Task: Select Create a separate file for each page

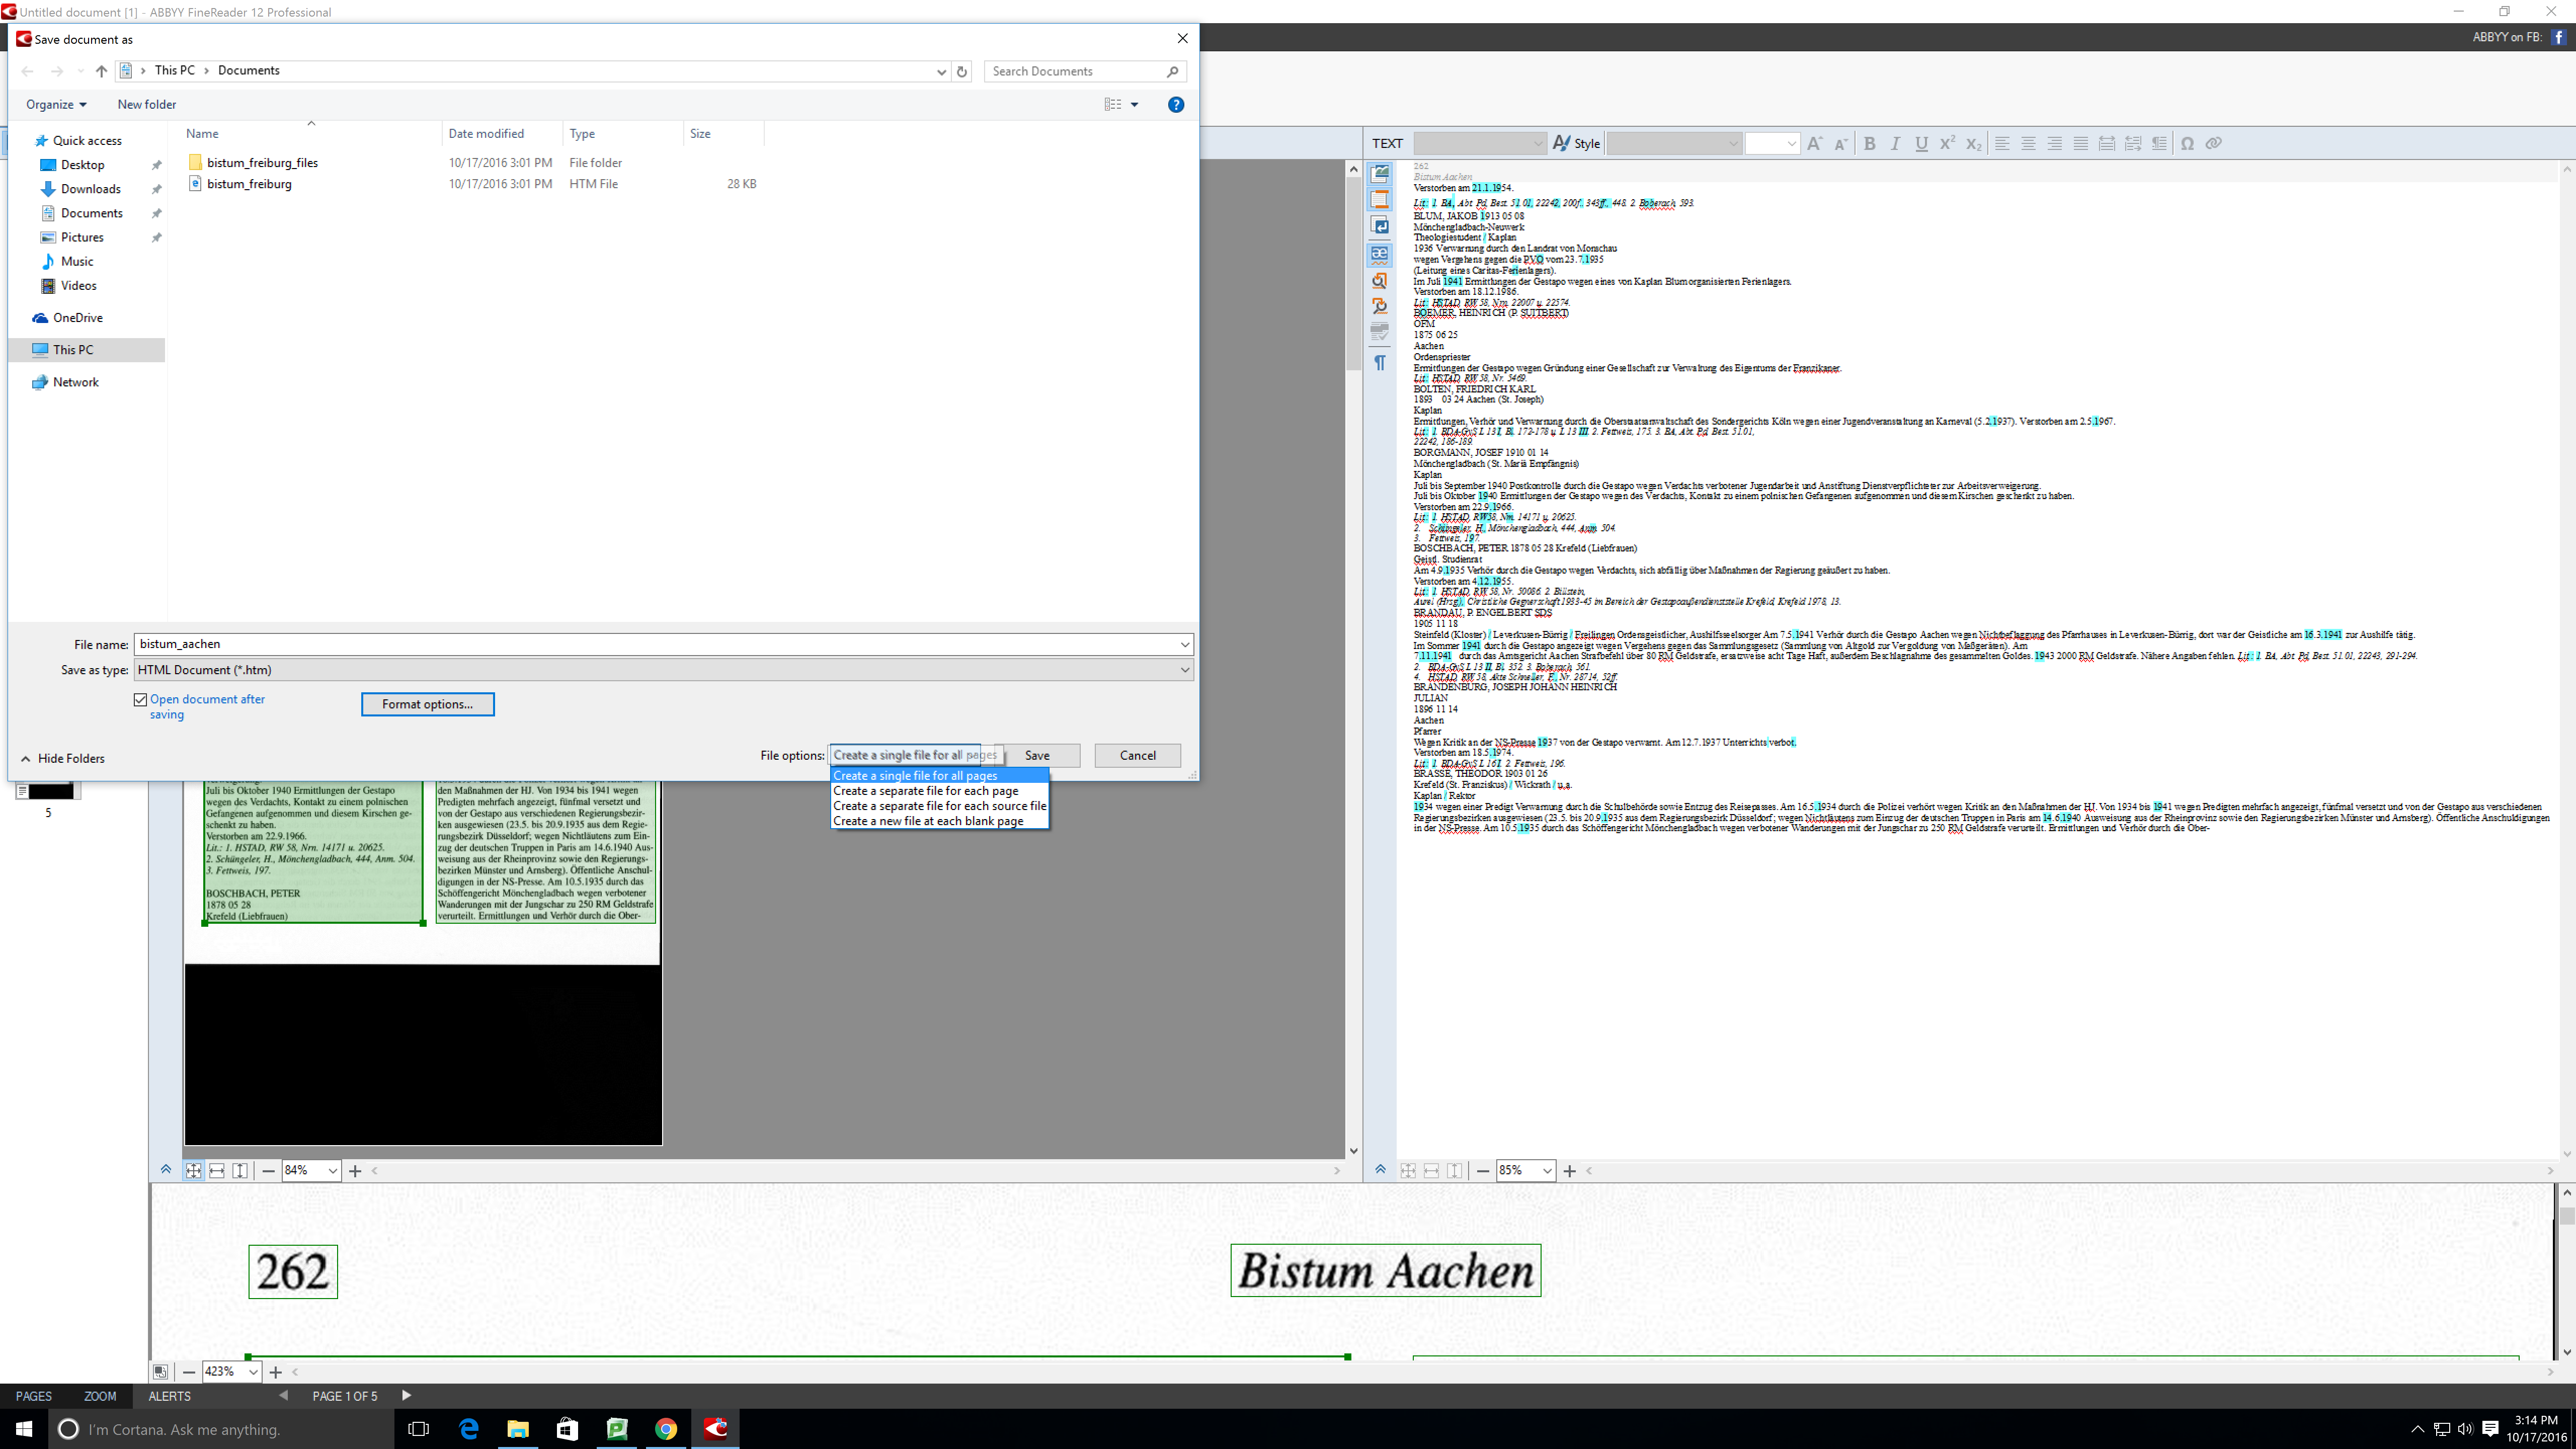Action: pos(925,791)
